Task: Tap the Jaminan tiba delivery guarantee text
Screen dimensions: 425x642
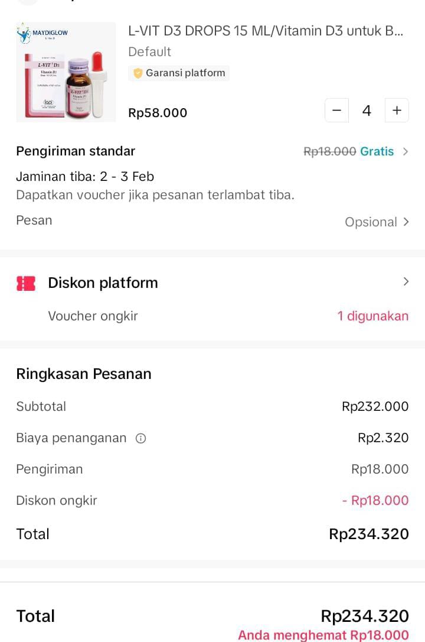Action: coord(85,176)
